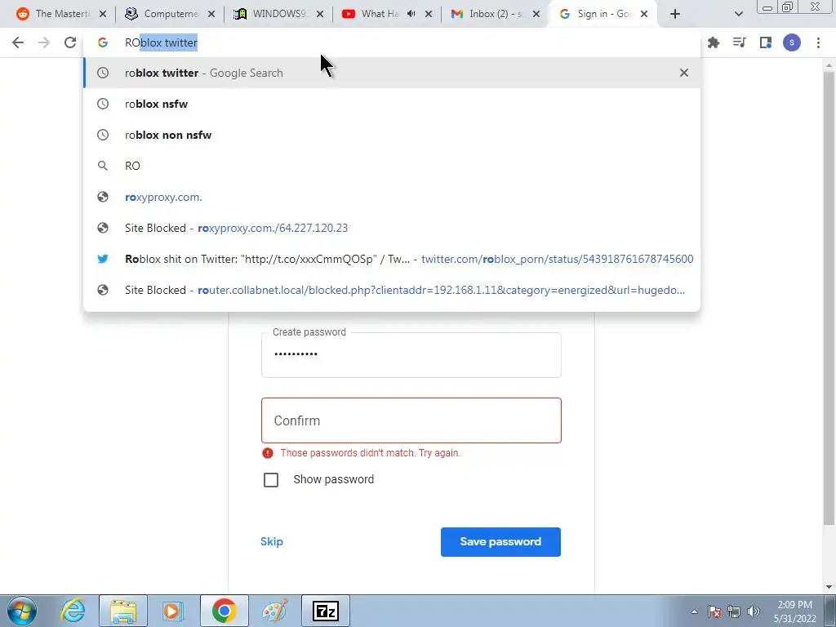Open Site Blocked router.collabnet.local suggestion

(392, 290)
